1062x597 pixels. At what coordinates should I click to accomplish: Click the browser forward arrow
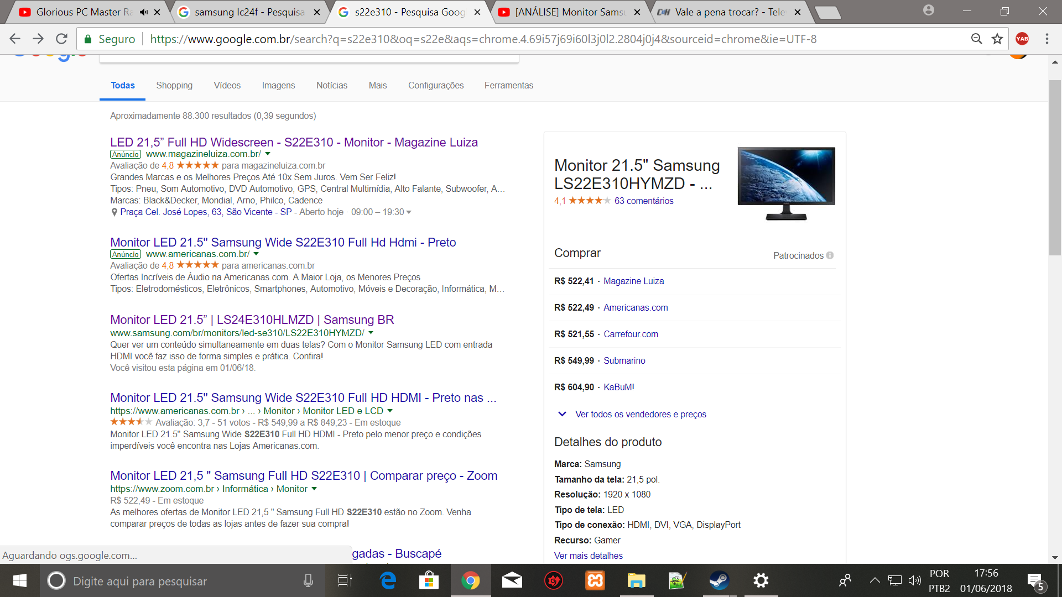pyautogui.click(x=38, y=39)
